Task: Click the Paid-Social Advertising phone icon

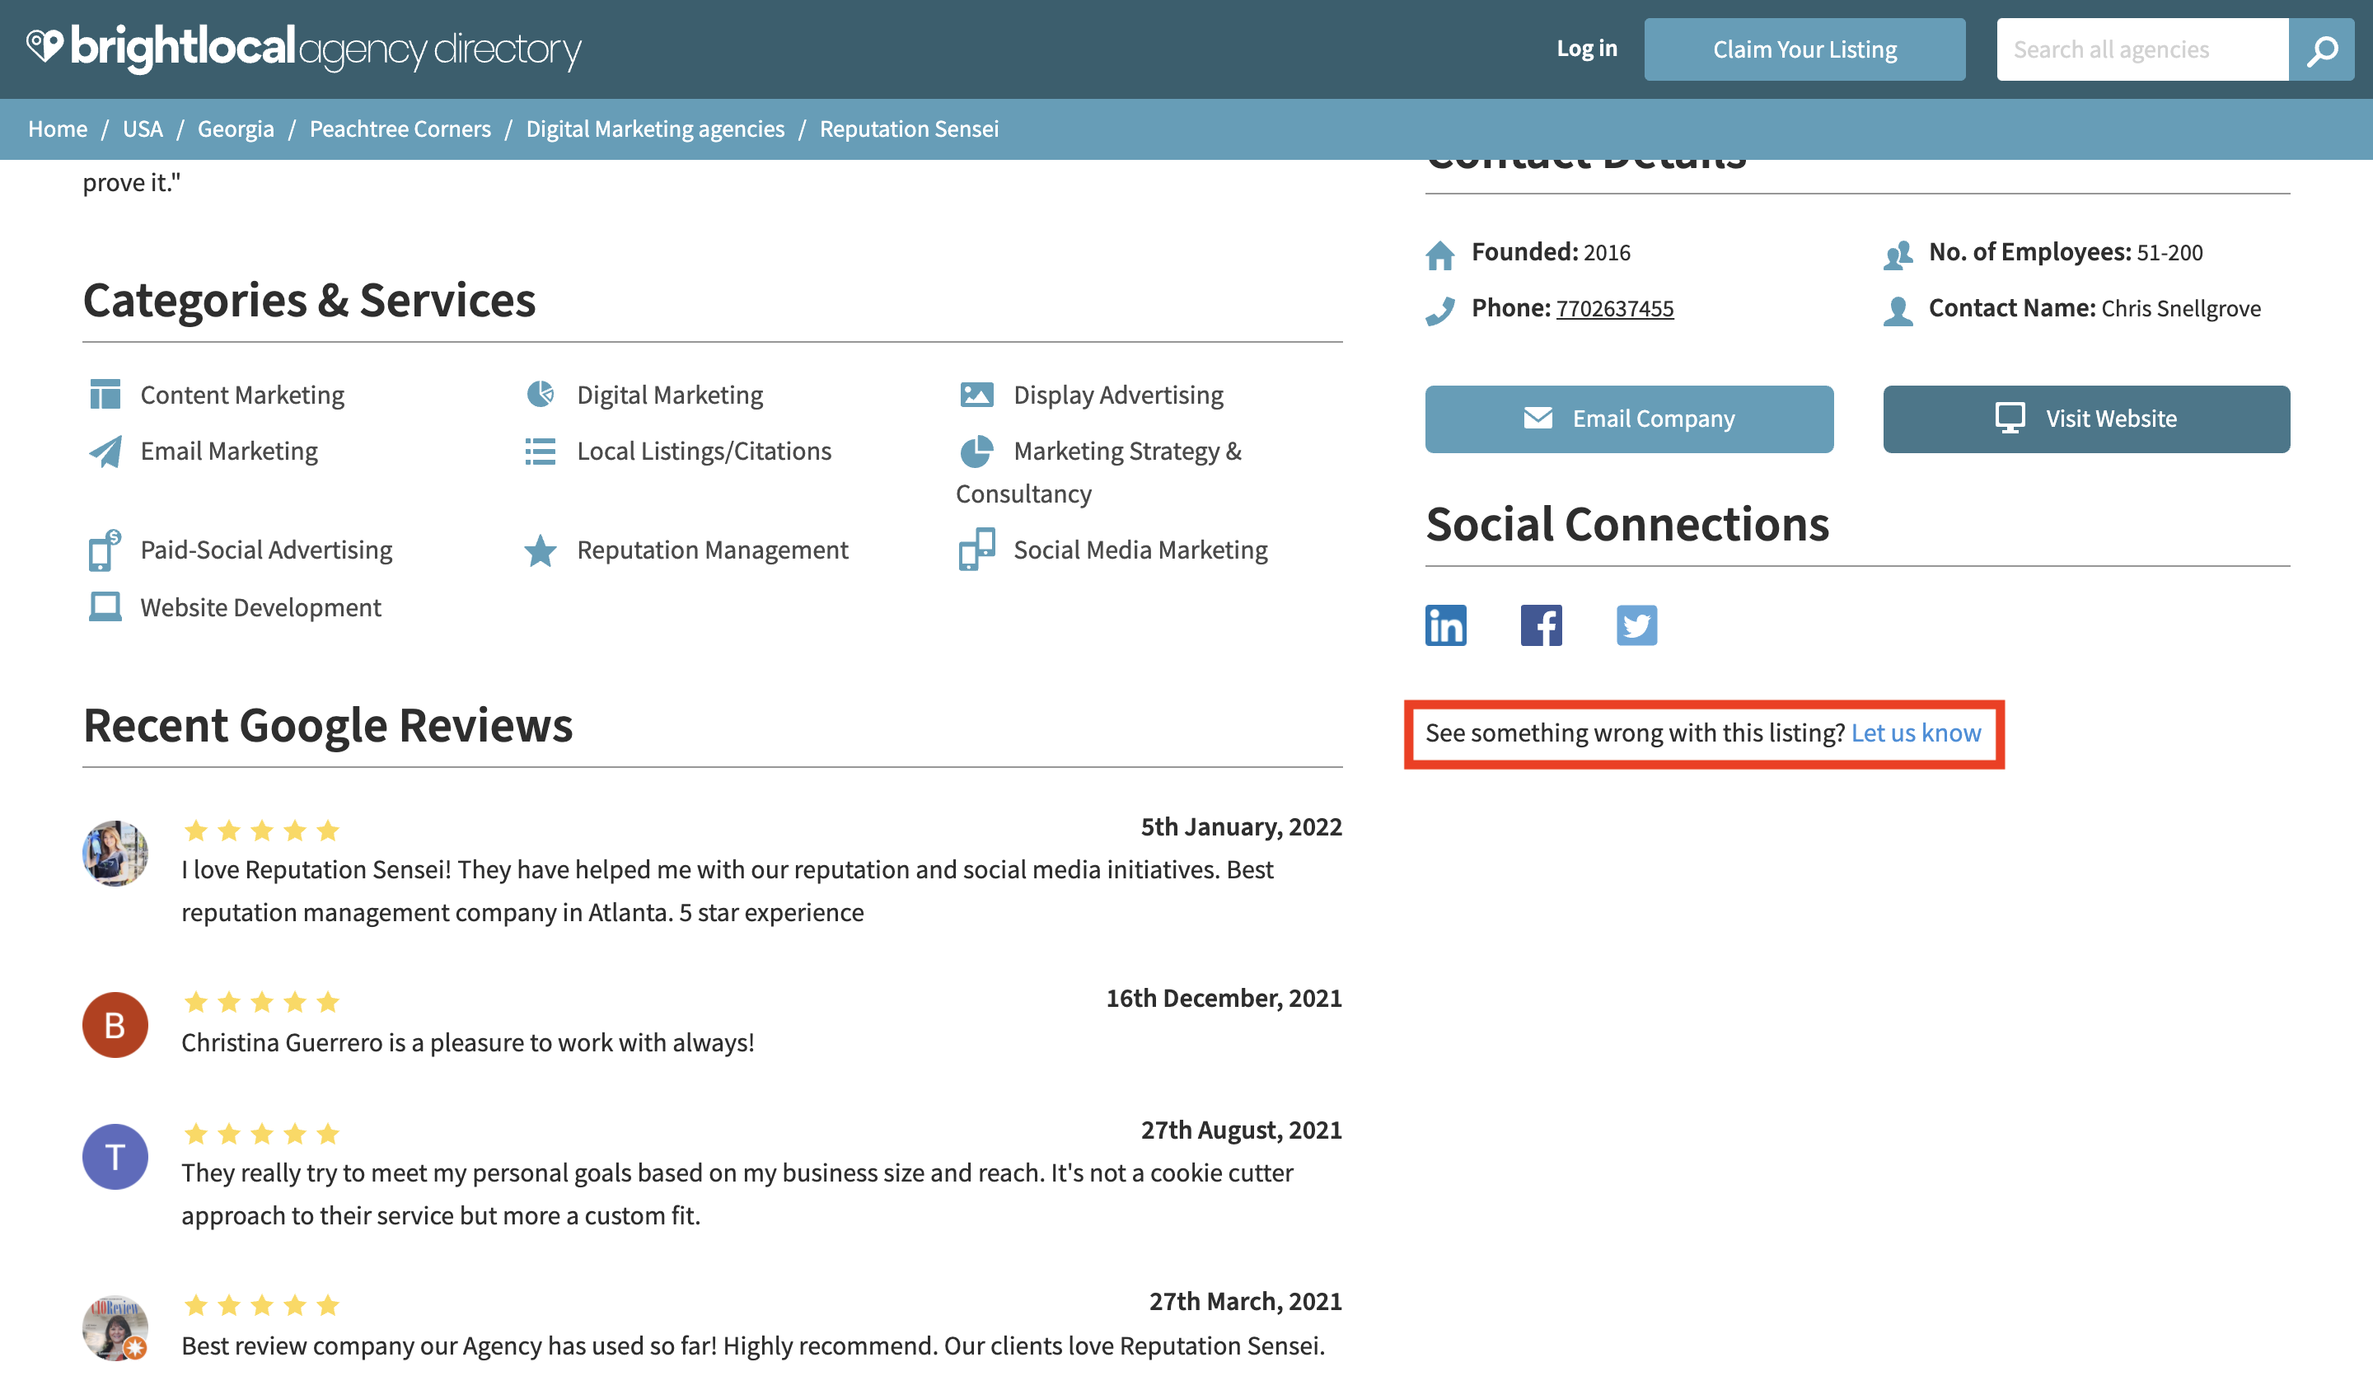Action: (105, 550)
